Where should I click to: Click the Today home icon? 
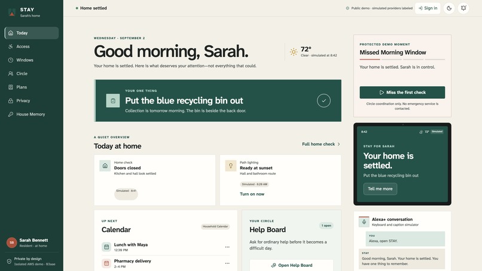11,33
